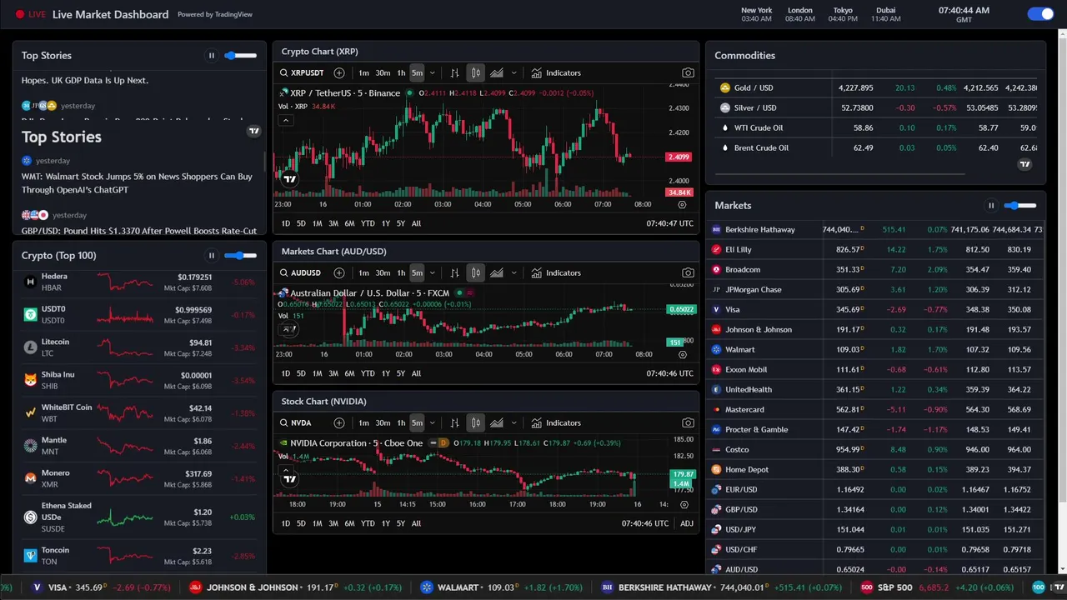Open Indicators in XRP chart

[x=556, y=72]
